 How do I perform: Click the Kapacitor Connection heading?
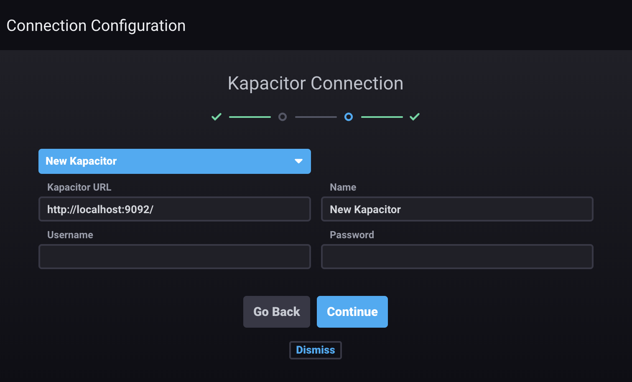(x=316, y=83)
